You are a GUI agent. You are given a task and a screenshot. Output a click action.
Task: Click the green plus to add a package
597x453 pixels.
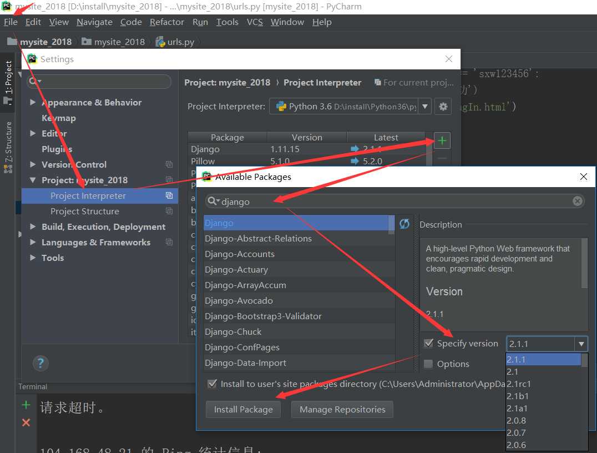pyautogui.click(x=442, y=140)
